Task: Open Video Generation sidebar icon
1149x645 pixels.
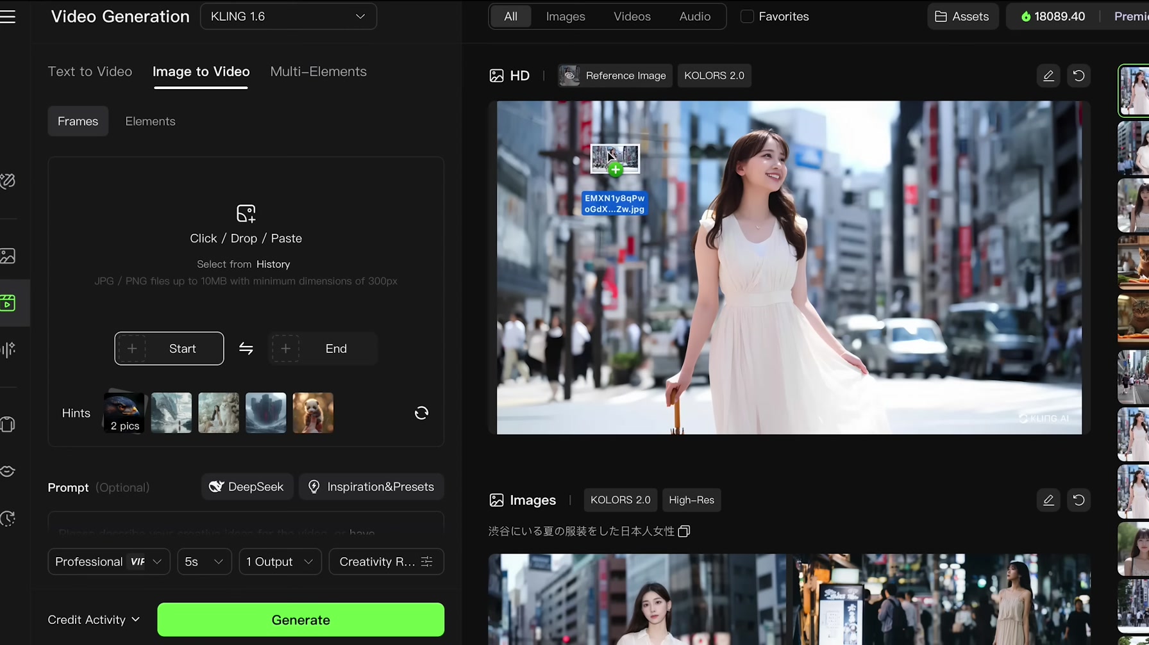Action: tap(8, 303)
